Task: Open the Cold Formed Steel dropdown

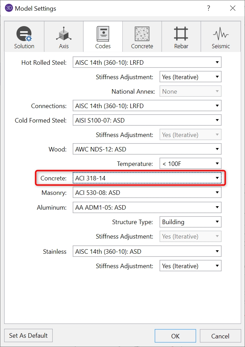Action: (217, 120)
